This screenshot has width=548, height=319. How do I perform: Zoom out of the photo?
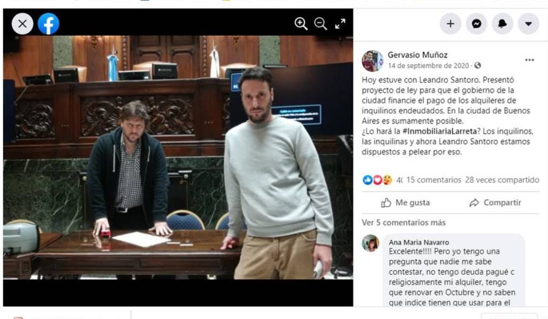pos(321,24)
